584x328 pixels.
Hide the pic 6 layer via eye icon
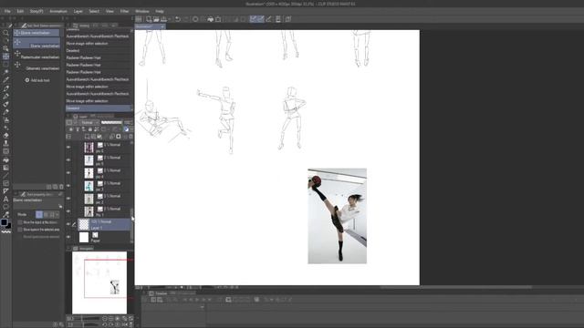68,148
